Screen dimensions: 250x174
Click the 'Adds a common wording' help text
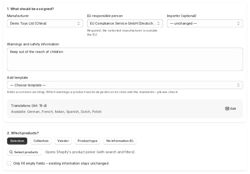pos(92,92)
